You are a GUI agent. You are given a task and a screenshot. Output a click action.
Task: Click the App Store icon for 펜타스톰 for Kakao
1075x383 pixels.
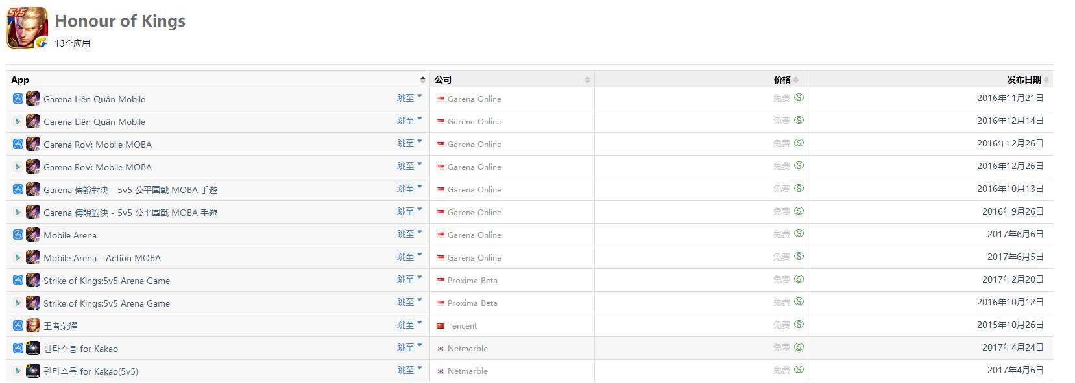(x=18, y=348)
